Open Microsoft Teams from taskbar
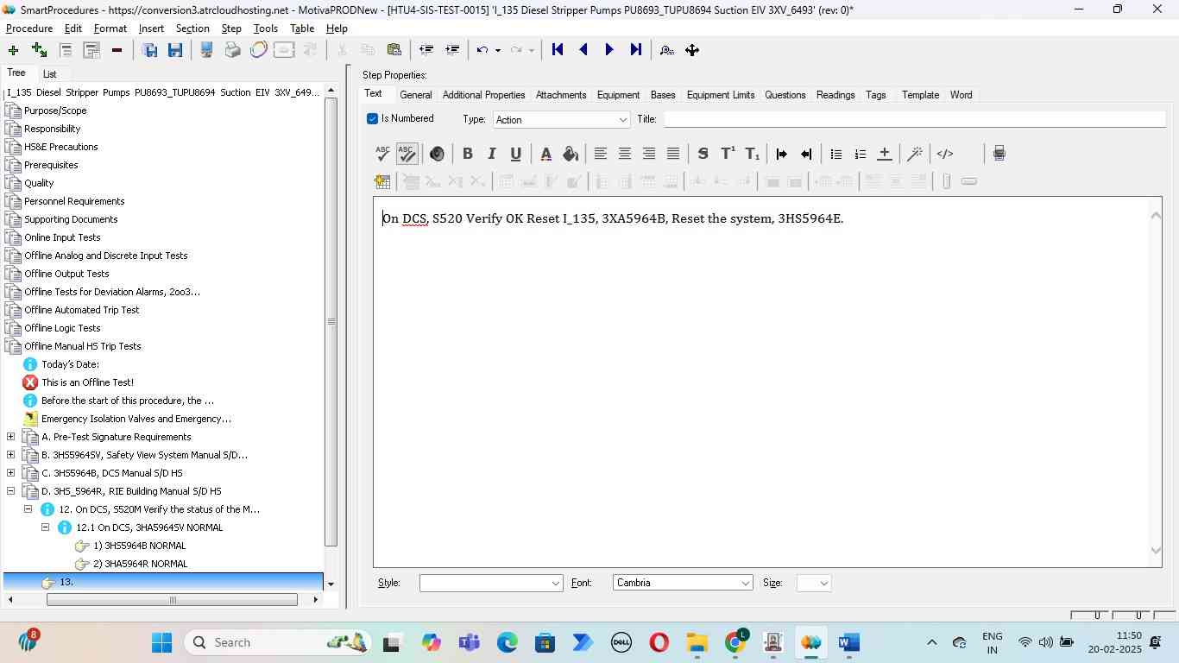Screen dimensions: 1179x663 470,642
